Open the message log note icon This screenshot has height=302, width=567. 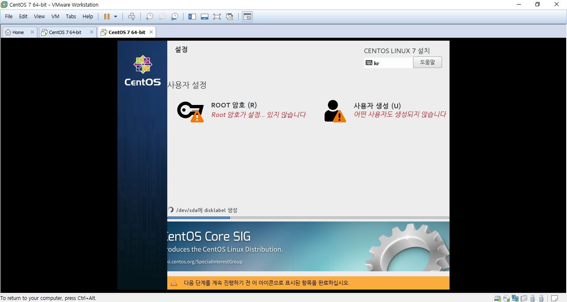[x=554, y=298]
